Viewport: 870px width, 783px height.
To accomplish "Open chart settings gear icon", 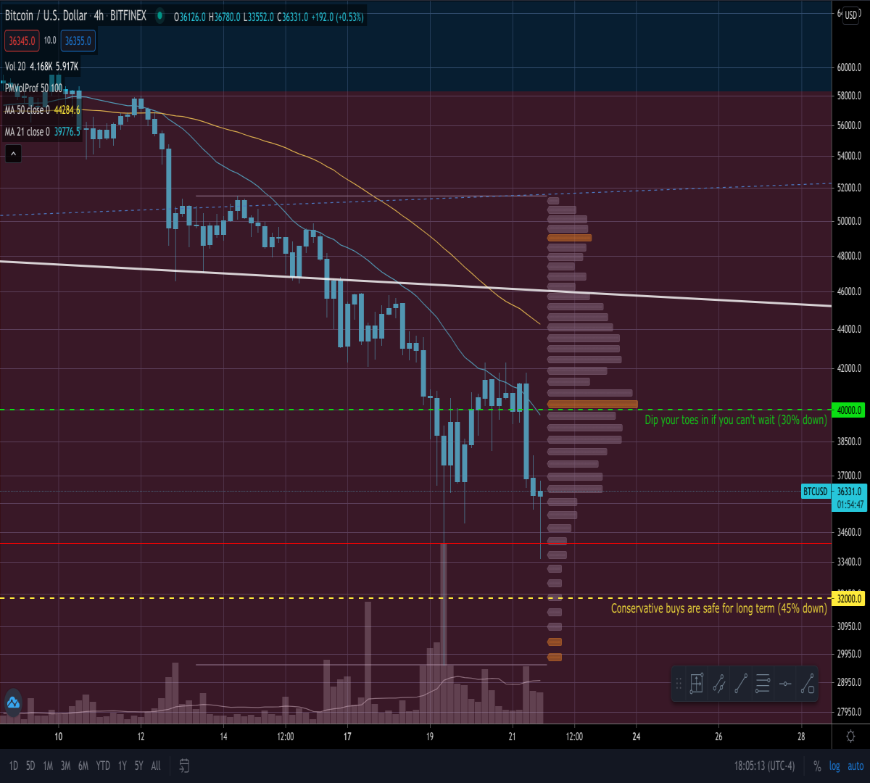I will point(850,736).
